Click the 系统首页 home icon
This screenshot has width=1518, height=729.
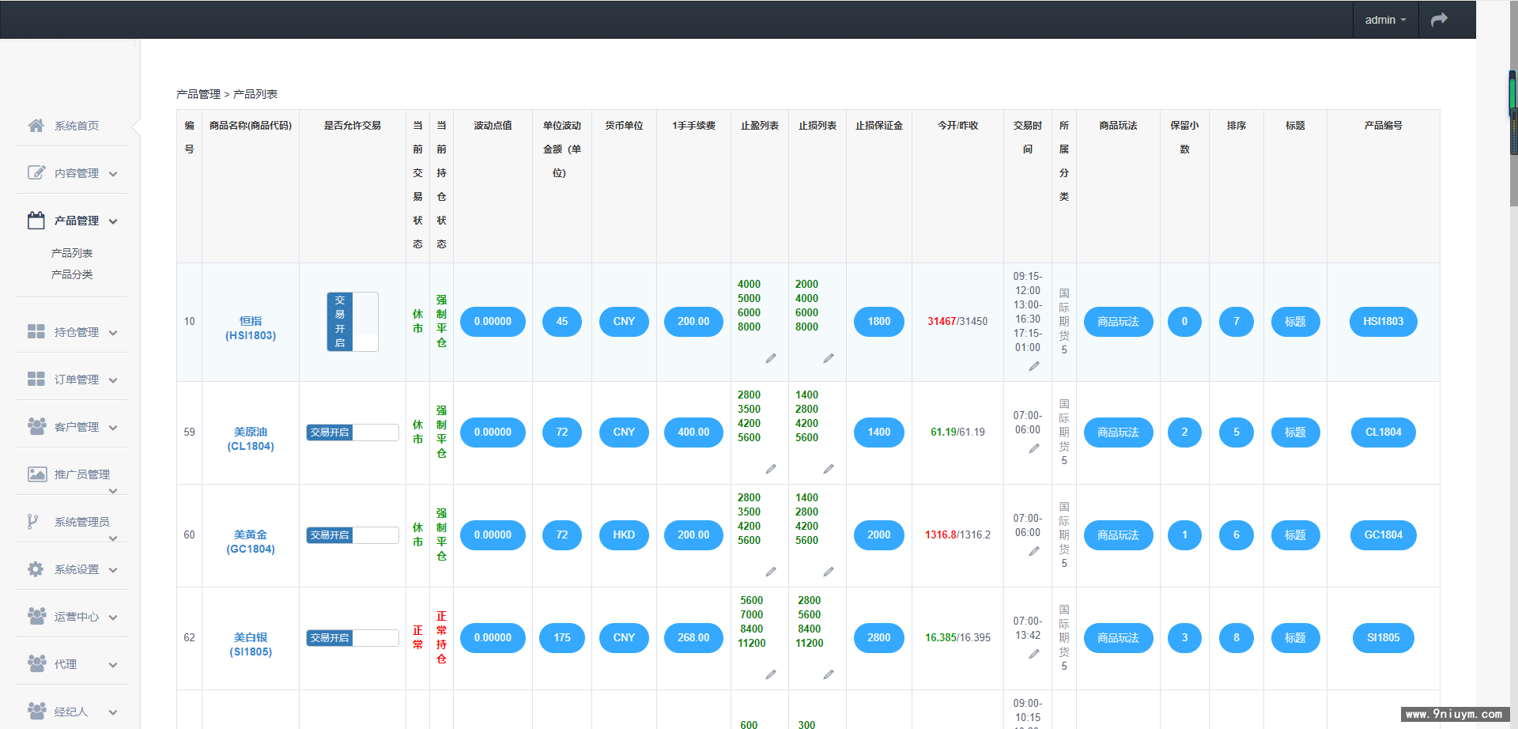point(36,125)
